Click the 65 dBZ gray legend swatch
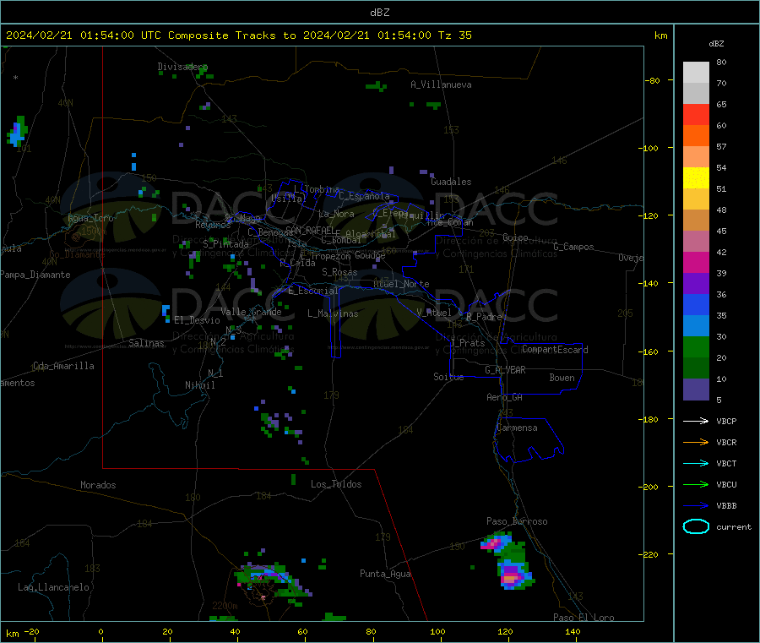This screenshot has height=643, width=760. pyautogui.click(x=696, y=94)
